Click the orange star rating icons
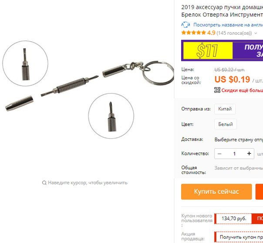This screenshot has height=243, width=263. coord(193,33)
